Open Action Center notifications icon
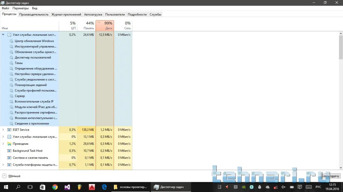Screen dimensions: 343x192 pyautogui.click(x=300, y=187)
